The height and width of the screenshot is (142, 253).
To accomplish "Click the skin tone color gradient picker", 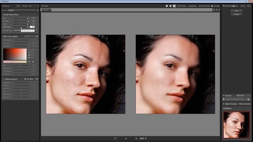I will pos(15,54).
